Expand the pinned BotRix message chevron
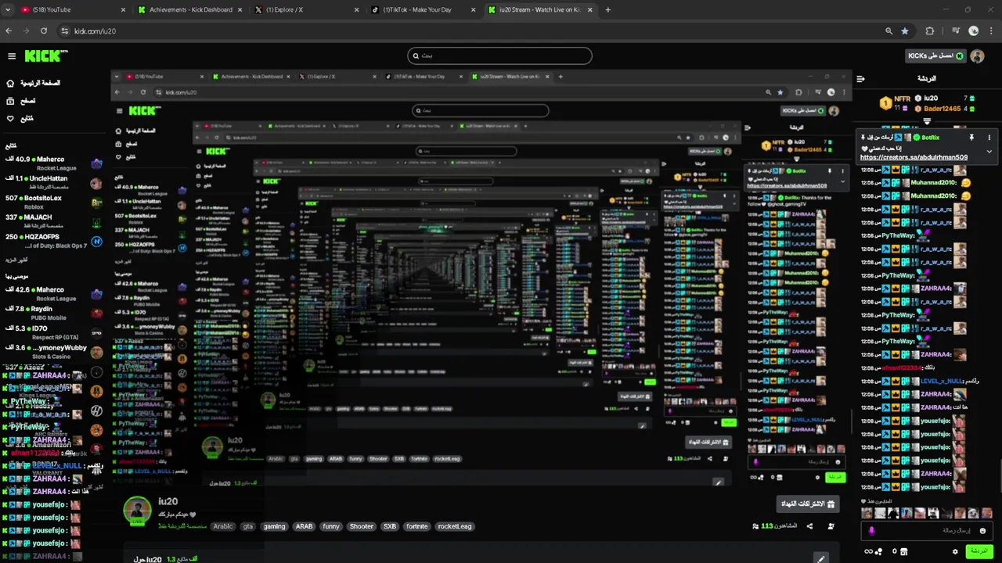 pyautogui.click(x=989, y=152)
